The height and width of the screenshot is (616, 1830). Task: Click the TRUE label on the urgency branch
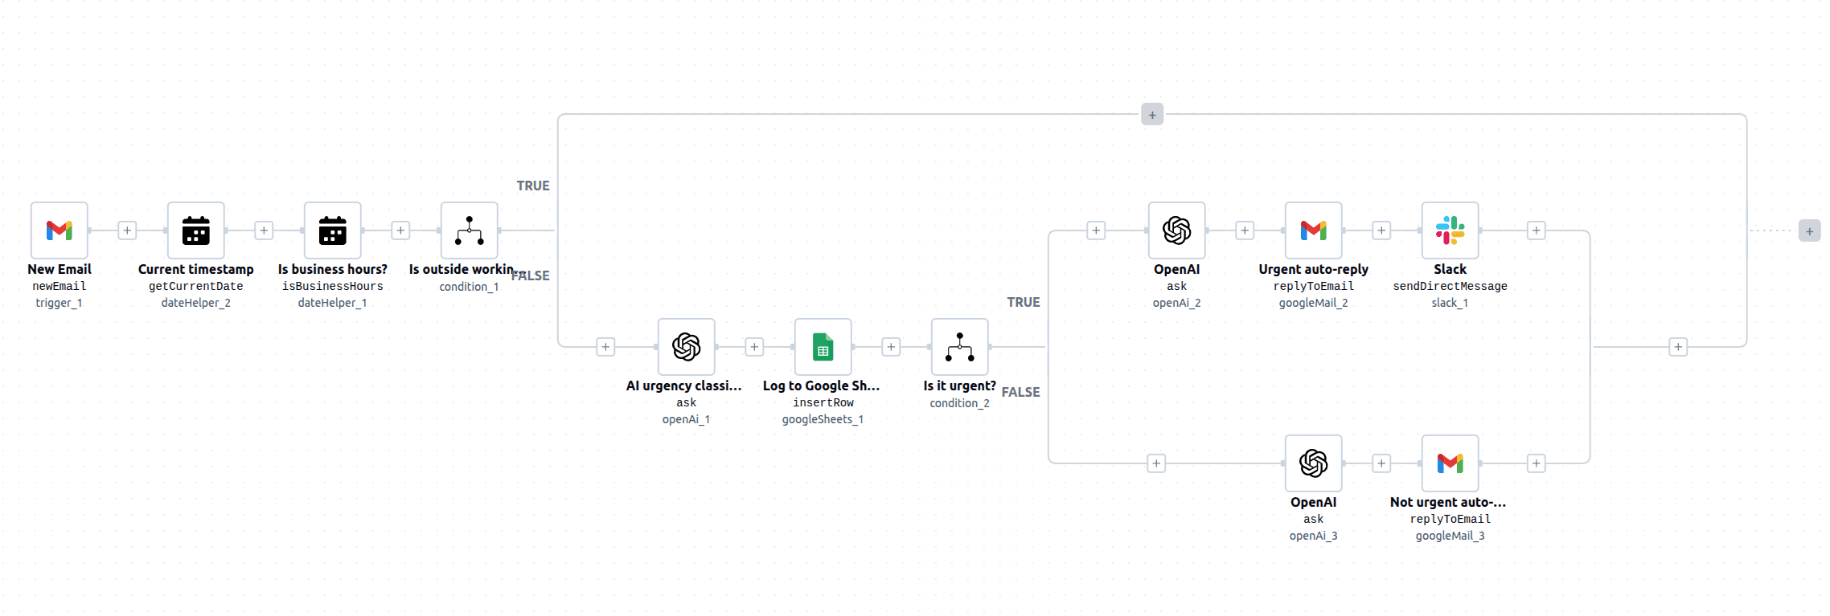(x=1023, y=302)
